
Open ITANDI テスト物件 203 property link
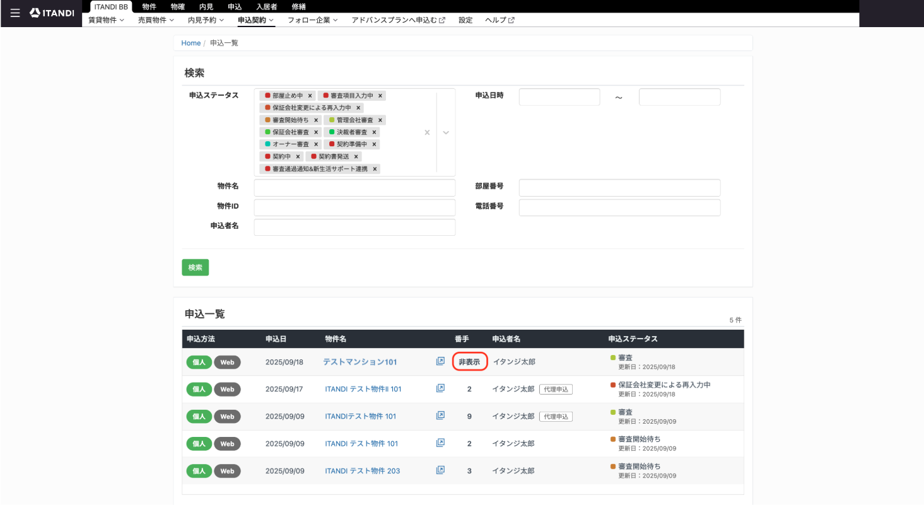(362, 470)
